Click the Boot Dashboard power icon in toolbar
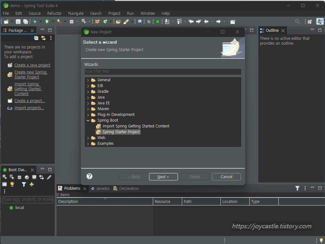This screenshot has width=325, height=244. [x=158, y=22]
